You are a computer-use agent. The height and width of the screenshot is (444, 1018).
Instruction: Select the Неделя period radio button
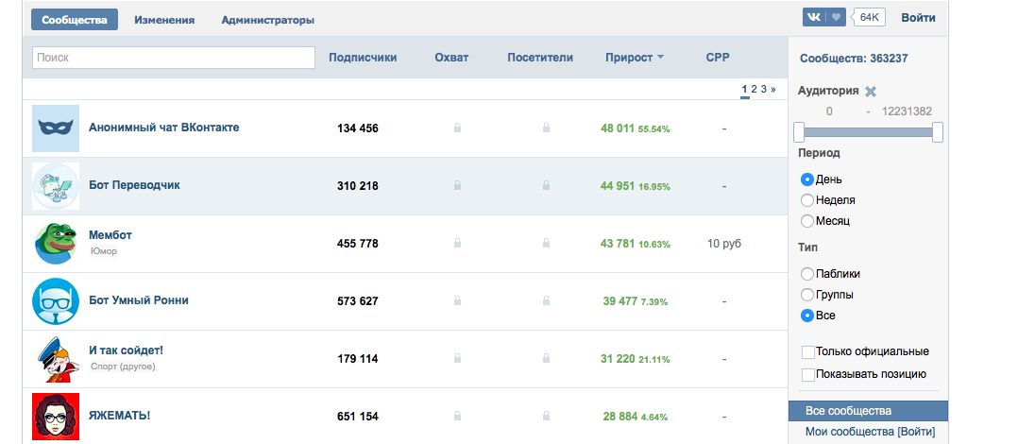click(x=806, y=200)
